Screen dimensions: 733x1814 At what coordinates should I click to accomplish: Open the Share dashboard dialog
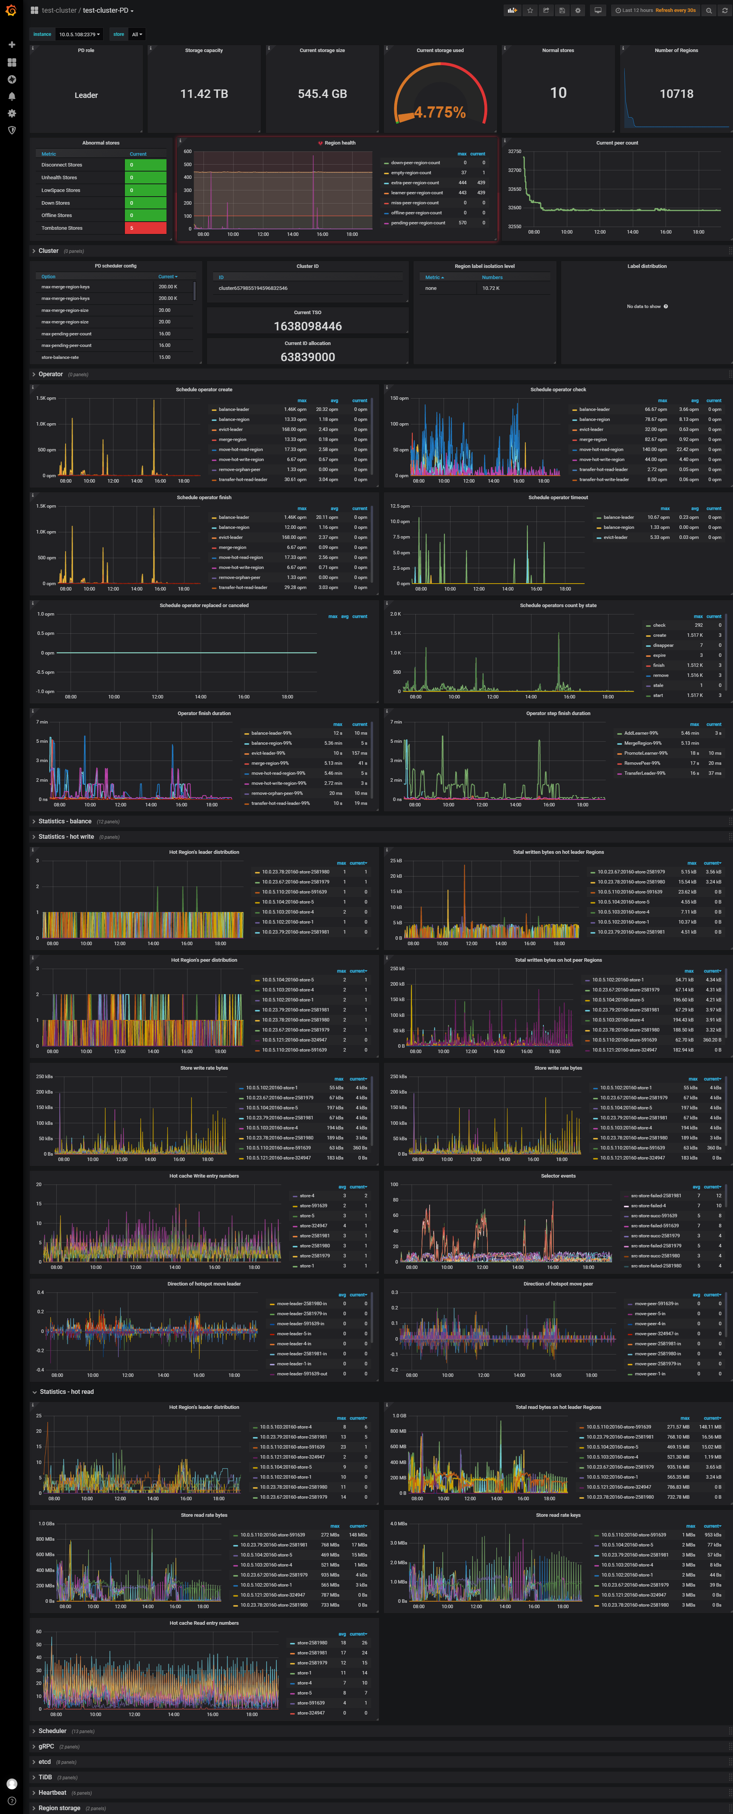546,10
